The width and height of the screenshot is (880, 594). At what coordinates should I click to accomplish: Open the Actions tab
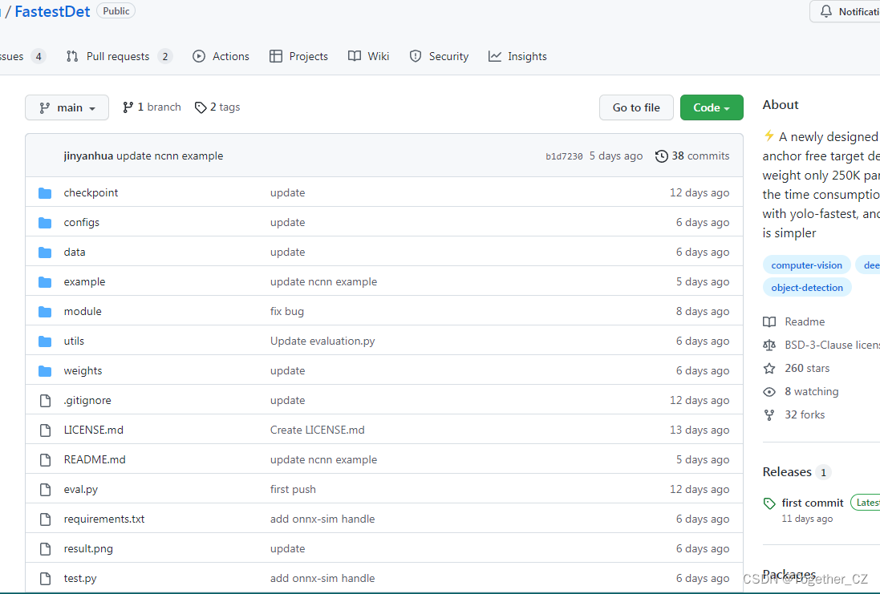(x=221, y=57)
